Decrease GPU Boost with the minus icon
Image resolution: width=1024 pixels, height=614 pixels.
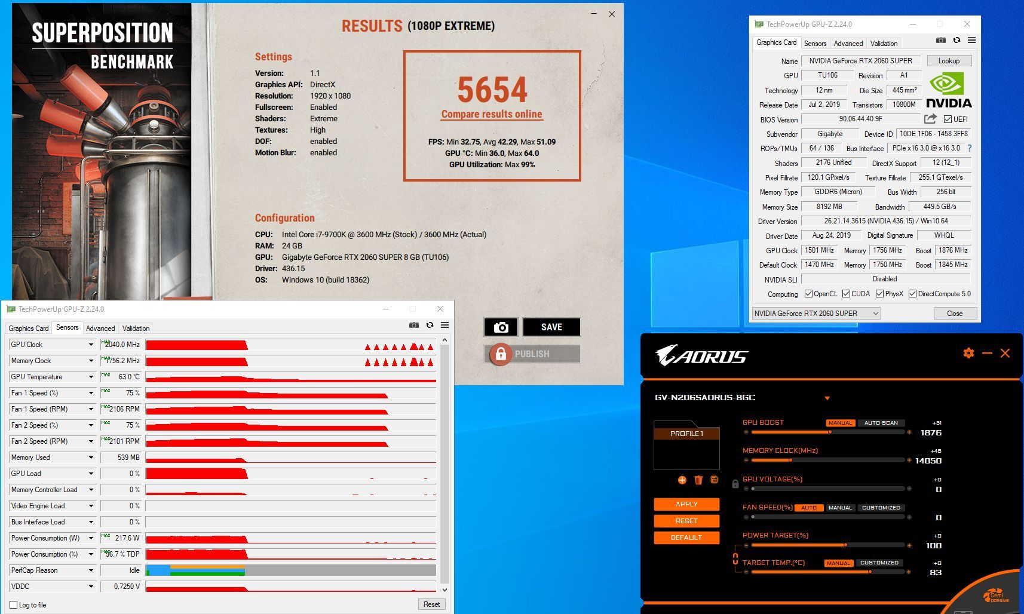tap(746, 432)
